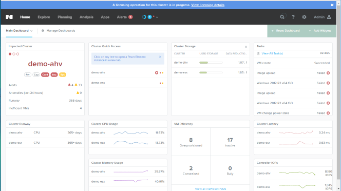Screen dimensions: 341x191
Task: Go to the Home tab
Action: (x=25, y=17)
